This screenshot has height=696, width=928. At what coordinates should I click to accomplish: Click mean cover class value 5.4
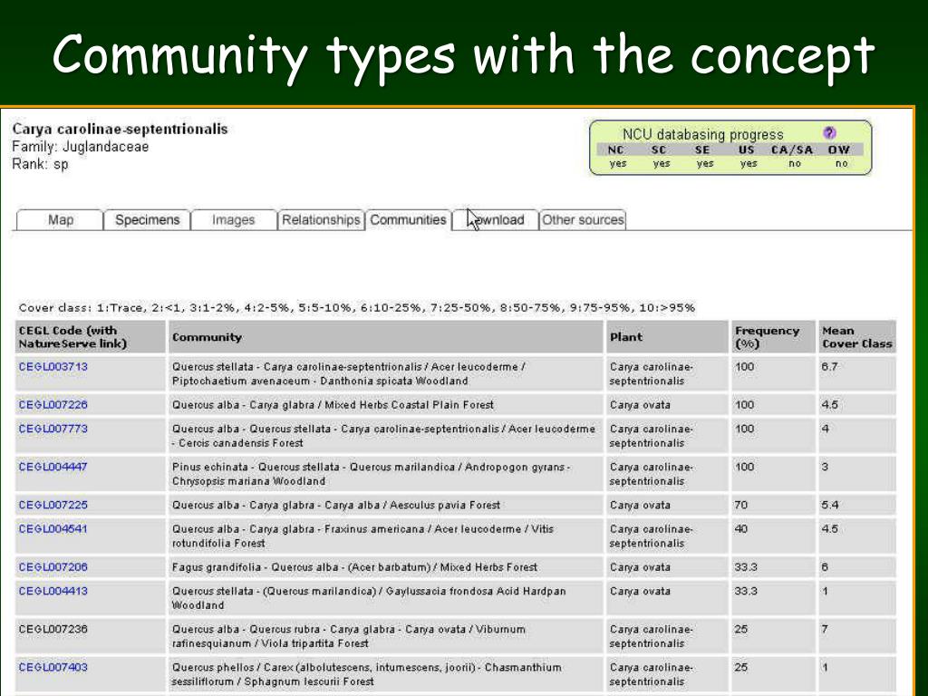click(x=830, y=505)
